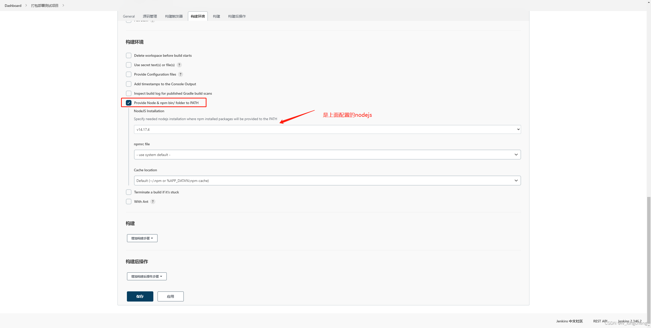This screenshot has width=651, height=328.
Task: Click scrollbar down arrow at bottom
Action: [649, 326]
